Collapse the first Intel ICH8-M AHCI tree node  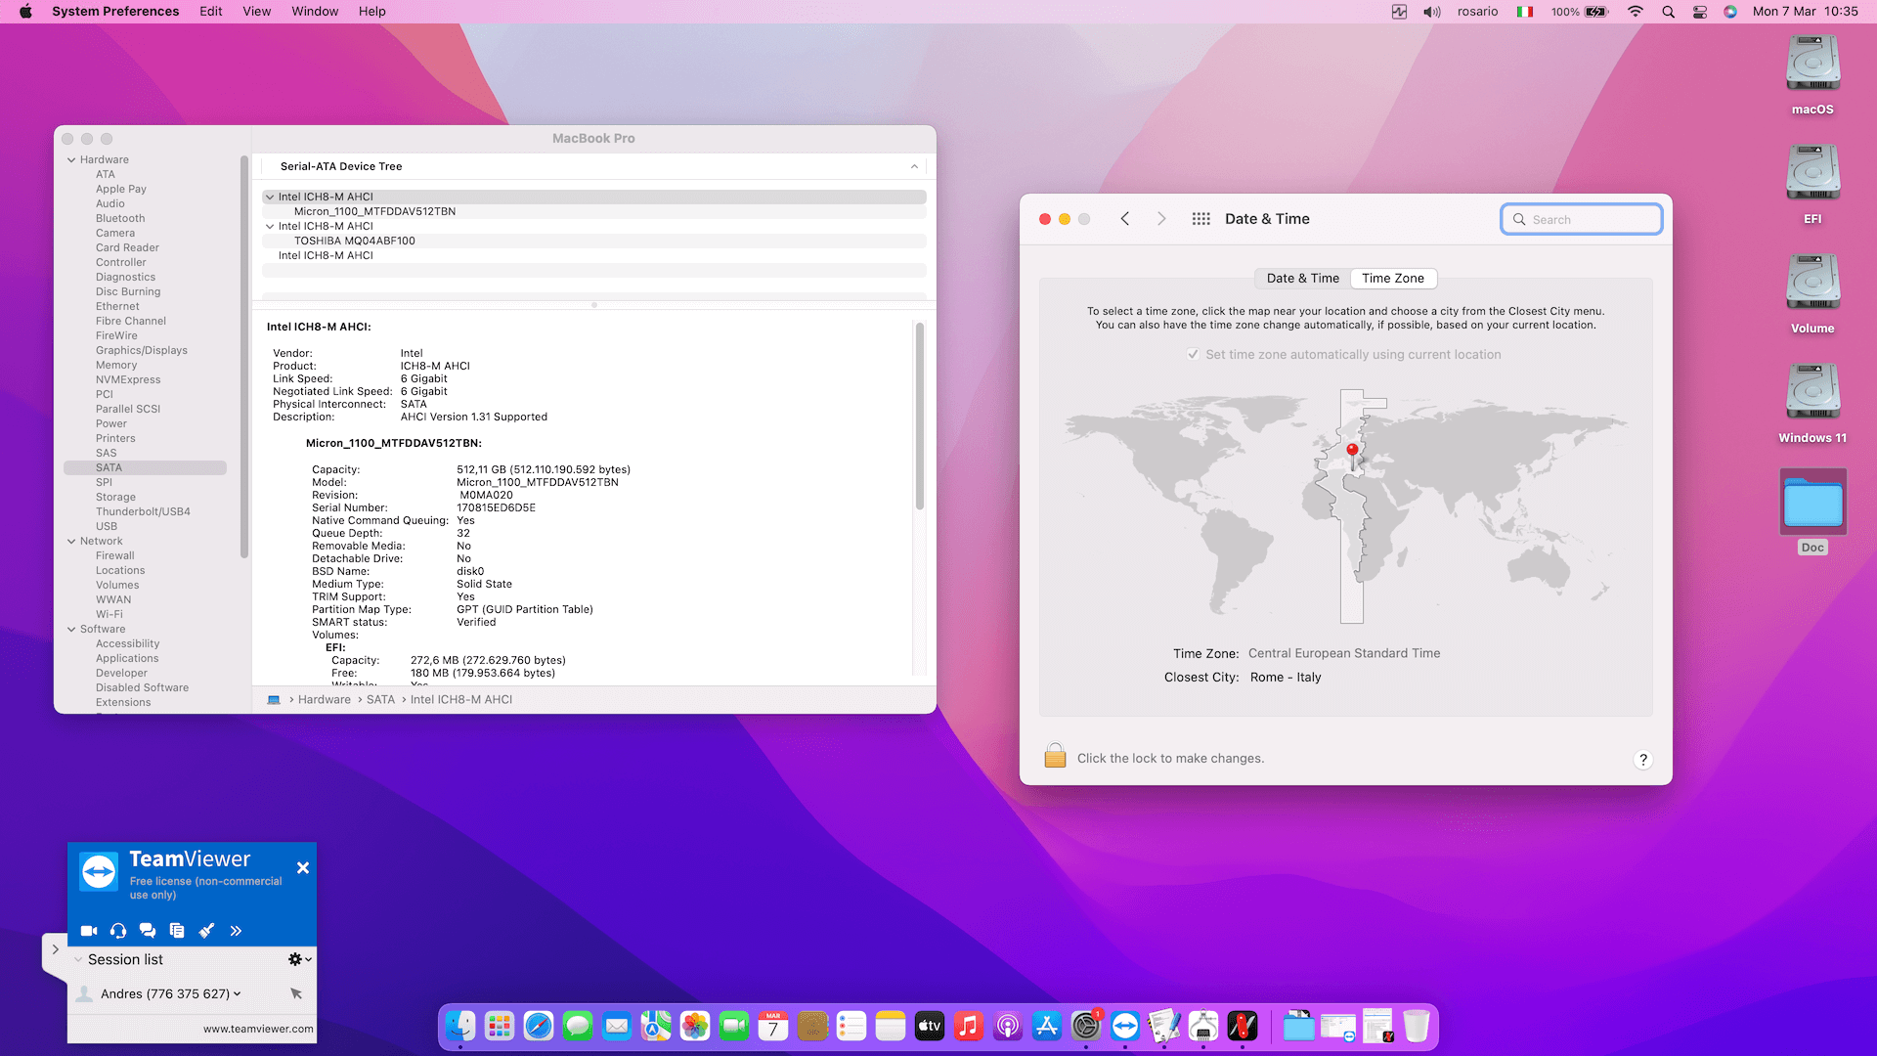pyautogui.click(x=270, y=197)
